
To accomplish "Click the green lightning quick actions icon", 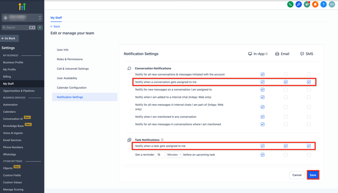I will point(40,28).
